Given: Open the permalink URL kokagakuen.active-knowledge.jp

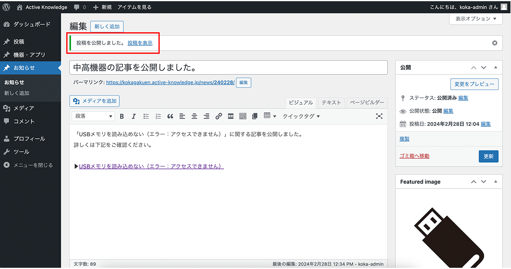Looking at the screenshot, I should (170, 83).
